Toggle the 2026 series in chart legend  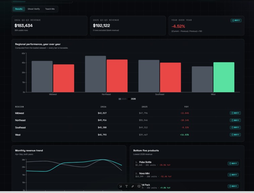(x=132, y=99)
